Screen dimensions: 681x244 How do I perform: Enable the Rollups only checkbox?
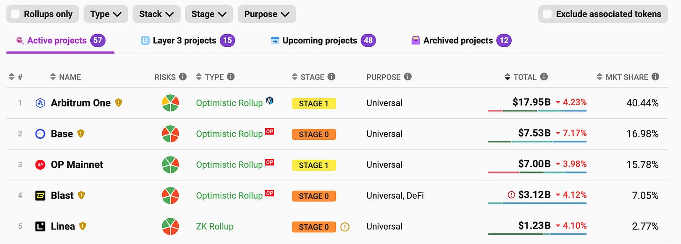point(15,14)
